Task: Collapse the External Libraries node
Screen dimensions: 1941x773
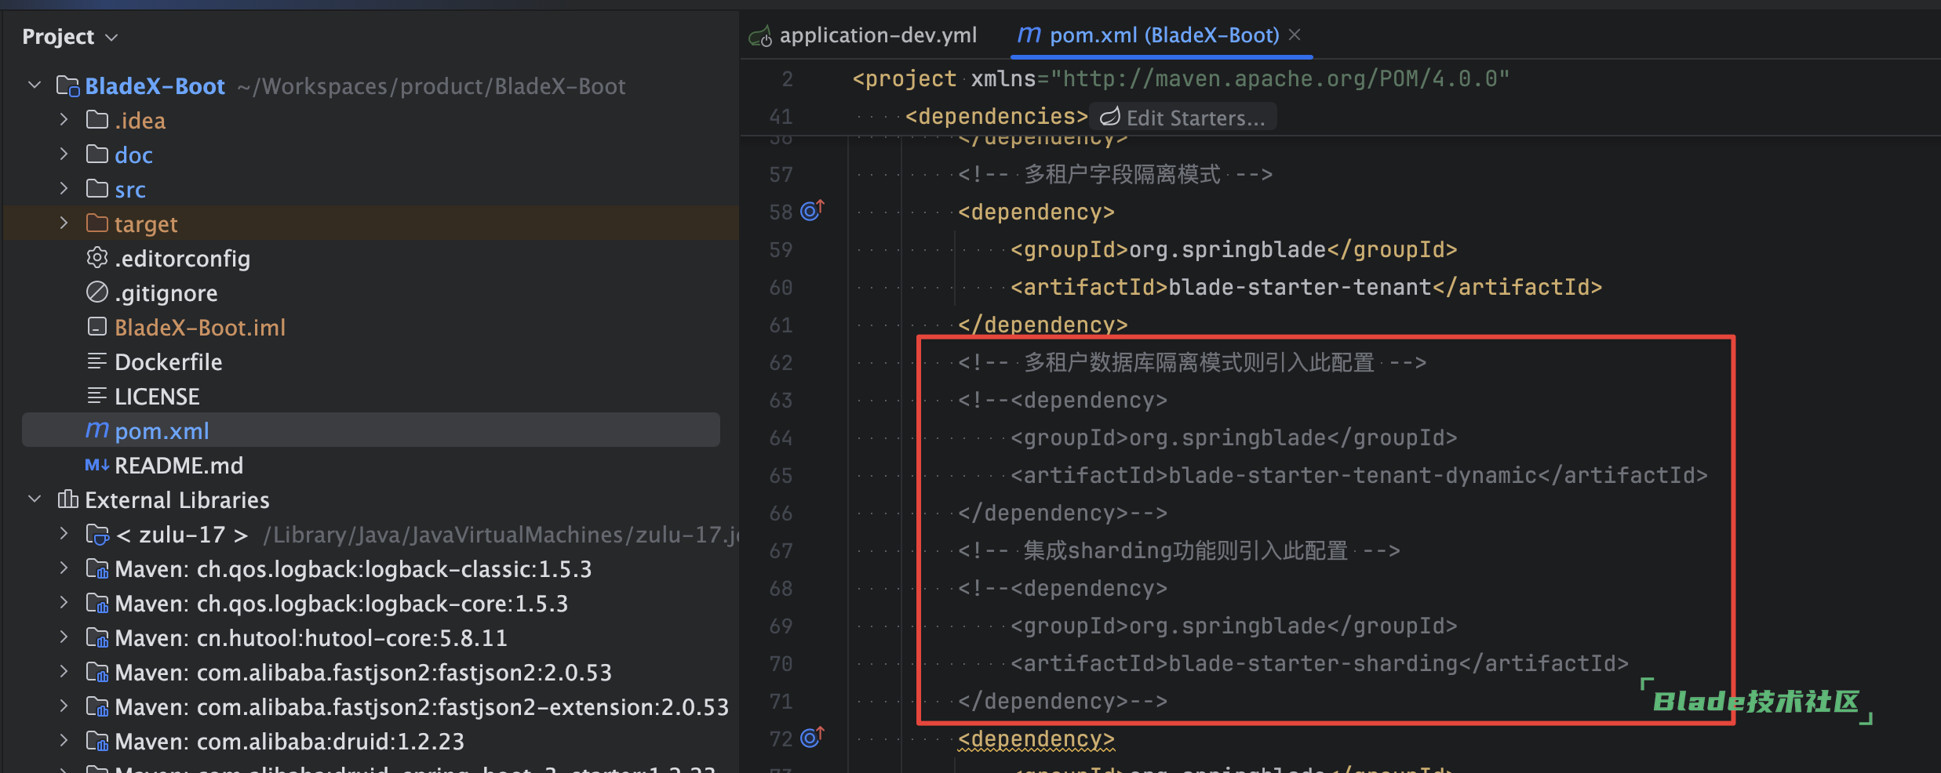Action: tap(35, 499)
